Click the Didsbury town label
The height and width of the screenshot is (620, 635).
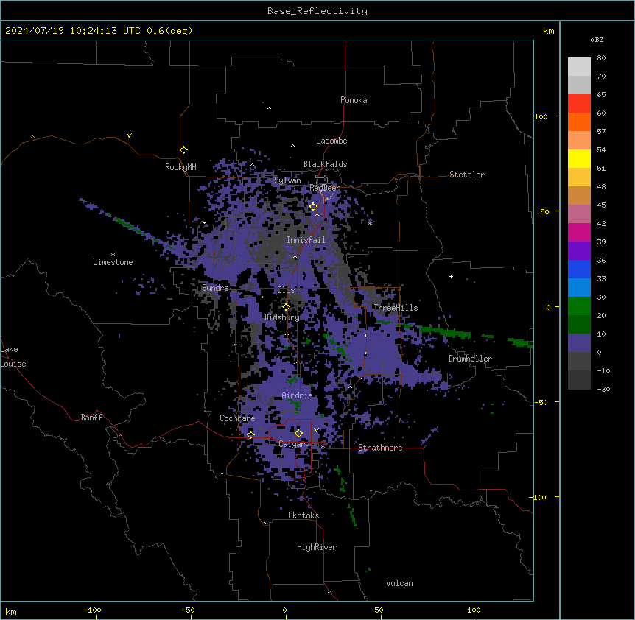click(x=281, y=317)
